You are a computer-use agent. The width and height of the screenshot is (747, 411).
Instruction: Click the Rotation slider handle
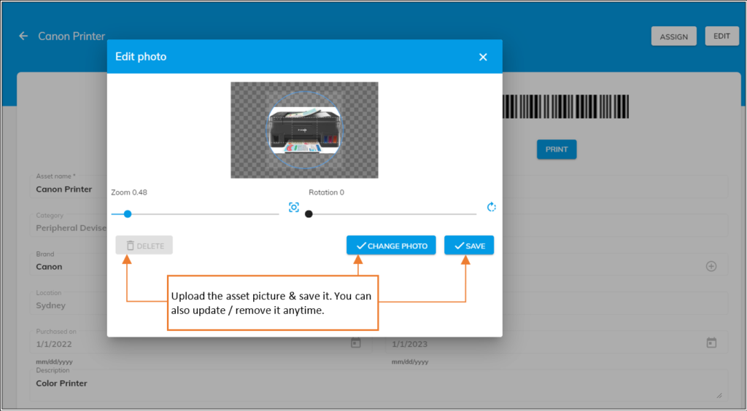[x=309, y=214]
